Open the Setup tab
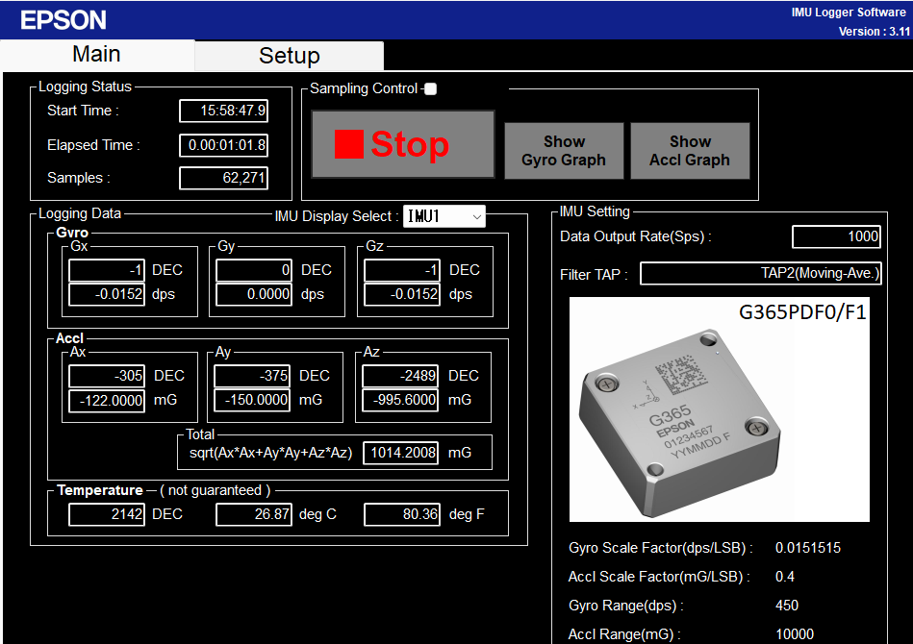Viewport: 913px width, 644px height. [289, 56]
